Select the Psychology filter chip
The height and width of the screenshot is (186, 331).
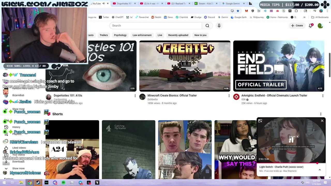120,35
